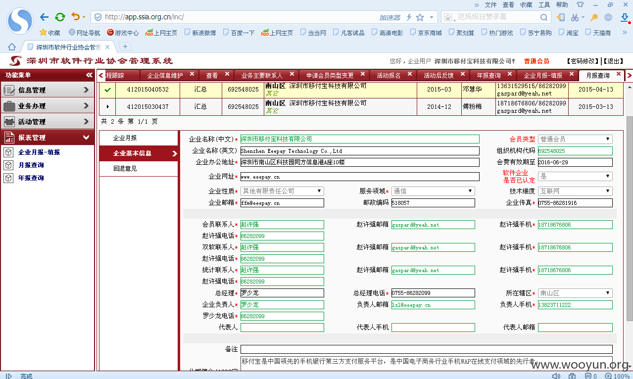Click the 密码修改 link
The height and width of the screenshot is (379, 633).
(583, 61)
